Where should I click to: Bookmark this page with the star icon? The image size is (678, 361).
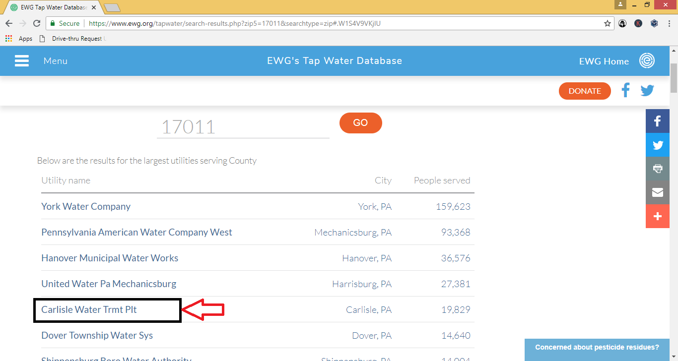(x=607, y=23)
